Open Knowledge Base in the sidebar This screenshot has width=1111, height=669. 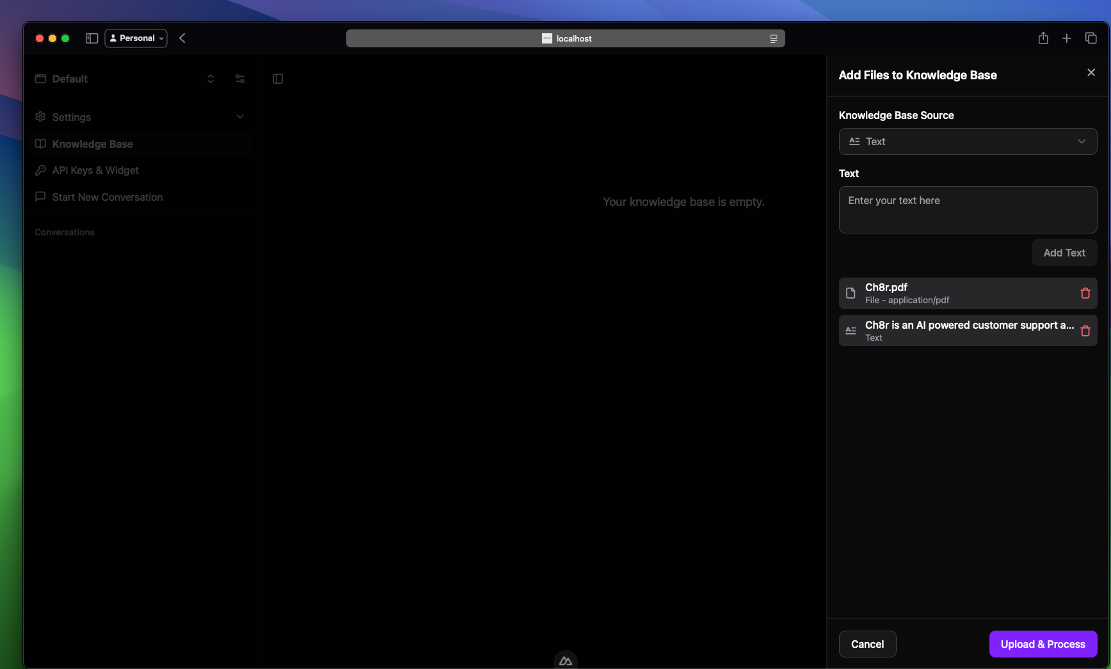coord(93,144)
